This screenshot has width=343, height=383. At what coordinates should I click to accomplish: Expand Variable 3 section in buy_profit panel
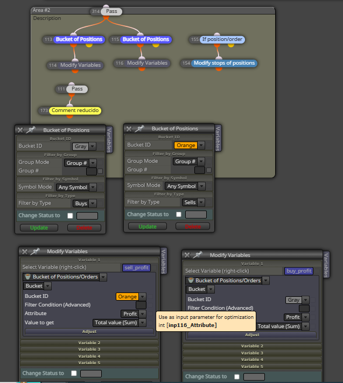coord(252,353)
